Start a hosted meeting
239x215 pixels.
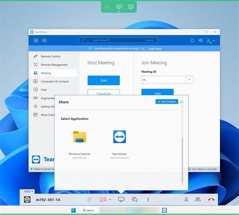(x=104, y=80)
